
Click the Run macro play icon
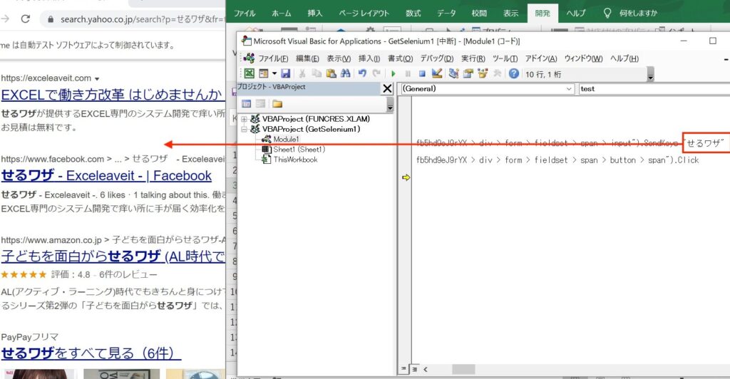coord(393,73)
